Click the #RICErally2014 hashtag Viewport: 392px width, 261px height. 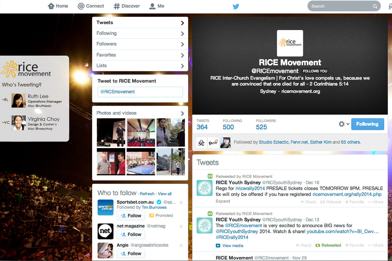(232, 237)
